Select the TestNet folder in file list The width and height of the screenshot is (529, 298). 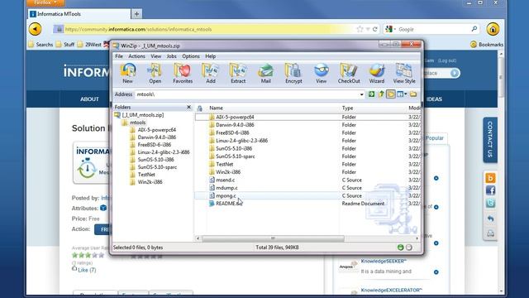(224, 164)
